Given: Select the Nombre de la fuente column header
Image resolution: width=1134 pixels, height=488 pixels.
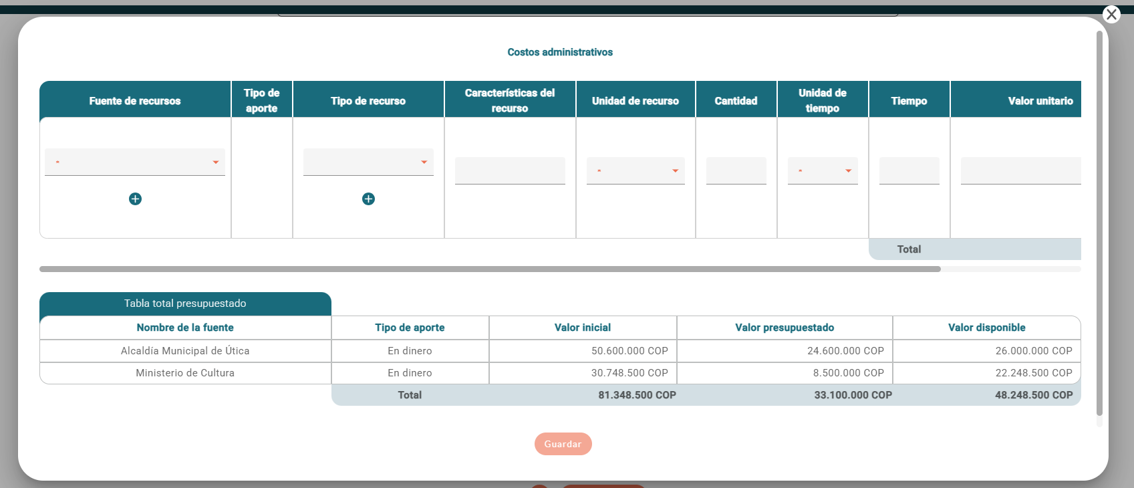Looking at the screenshot, I should [185, 328].
